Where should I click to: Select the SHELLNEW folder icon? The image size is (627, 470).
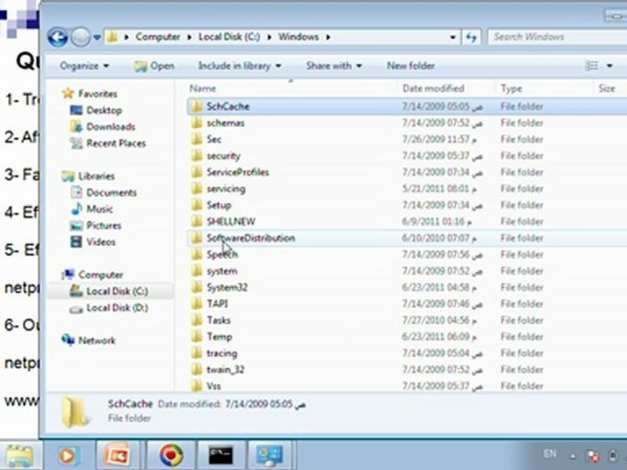[x=197, y=221]
